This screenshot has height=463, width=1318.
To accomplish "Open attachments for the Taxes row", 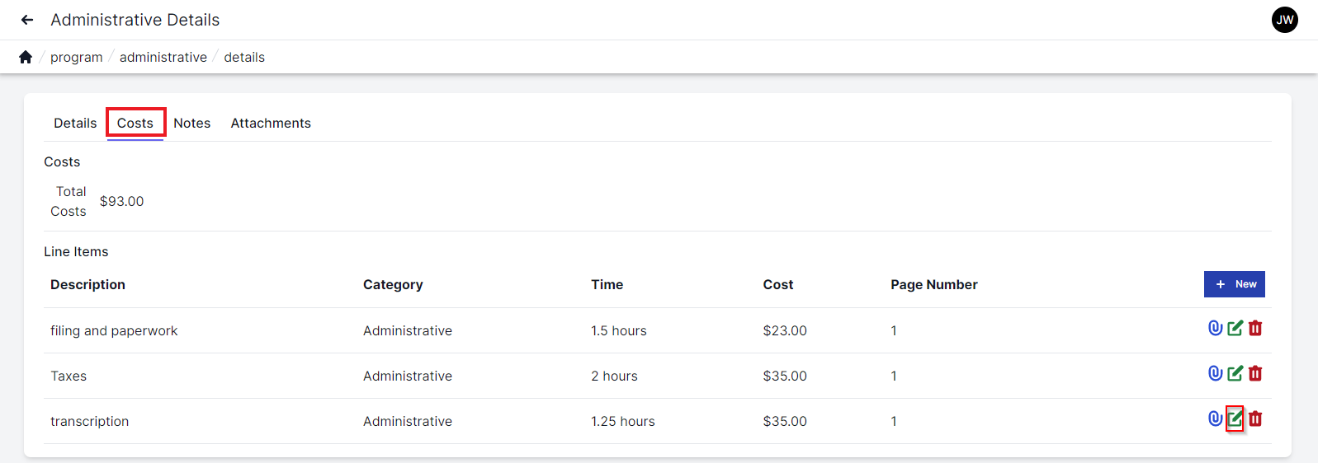I will [1215, 373].
